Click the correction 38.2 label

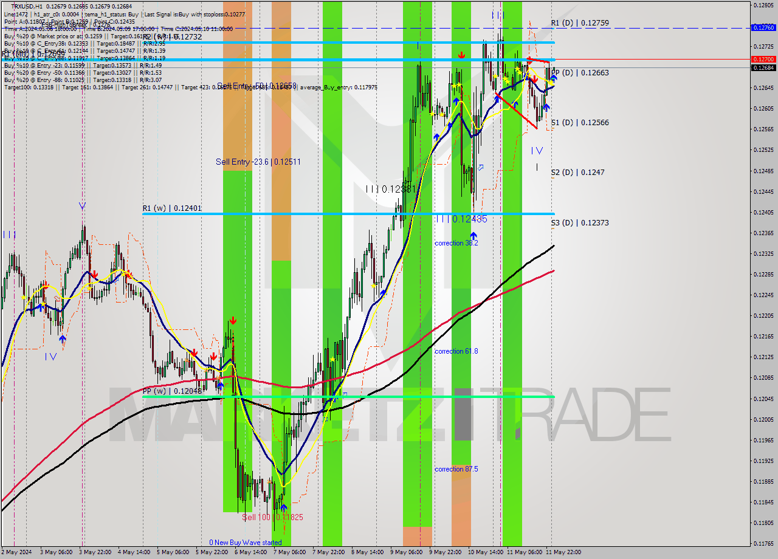(456, 243)
